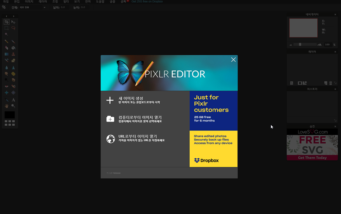
Task: Click the 높이 height input field
Action: click(84, 8)
